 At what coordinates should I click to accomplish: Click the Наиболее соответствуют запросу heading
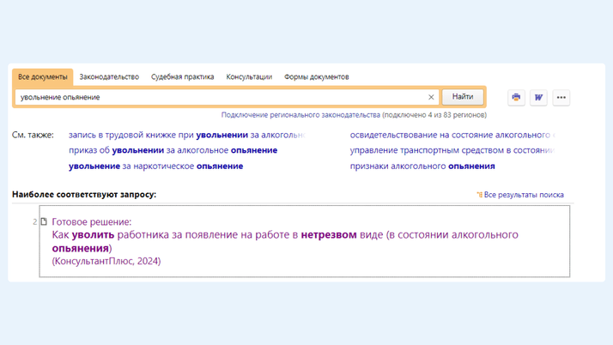[x=84, y=194]
